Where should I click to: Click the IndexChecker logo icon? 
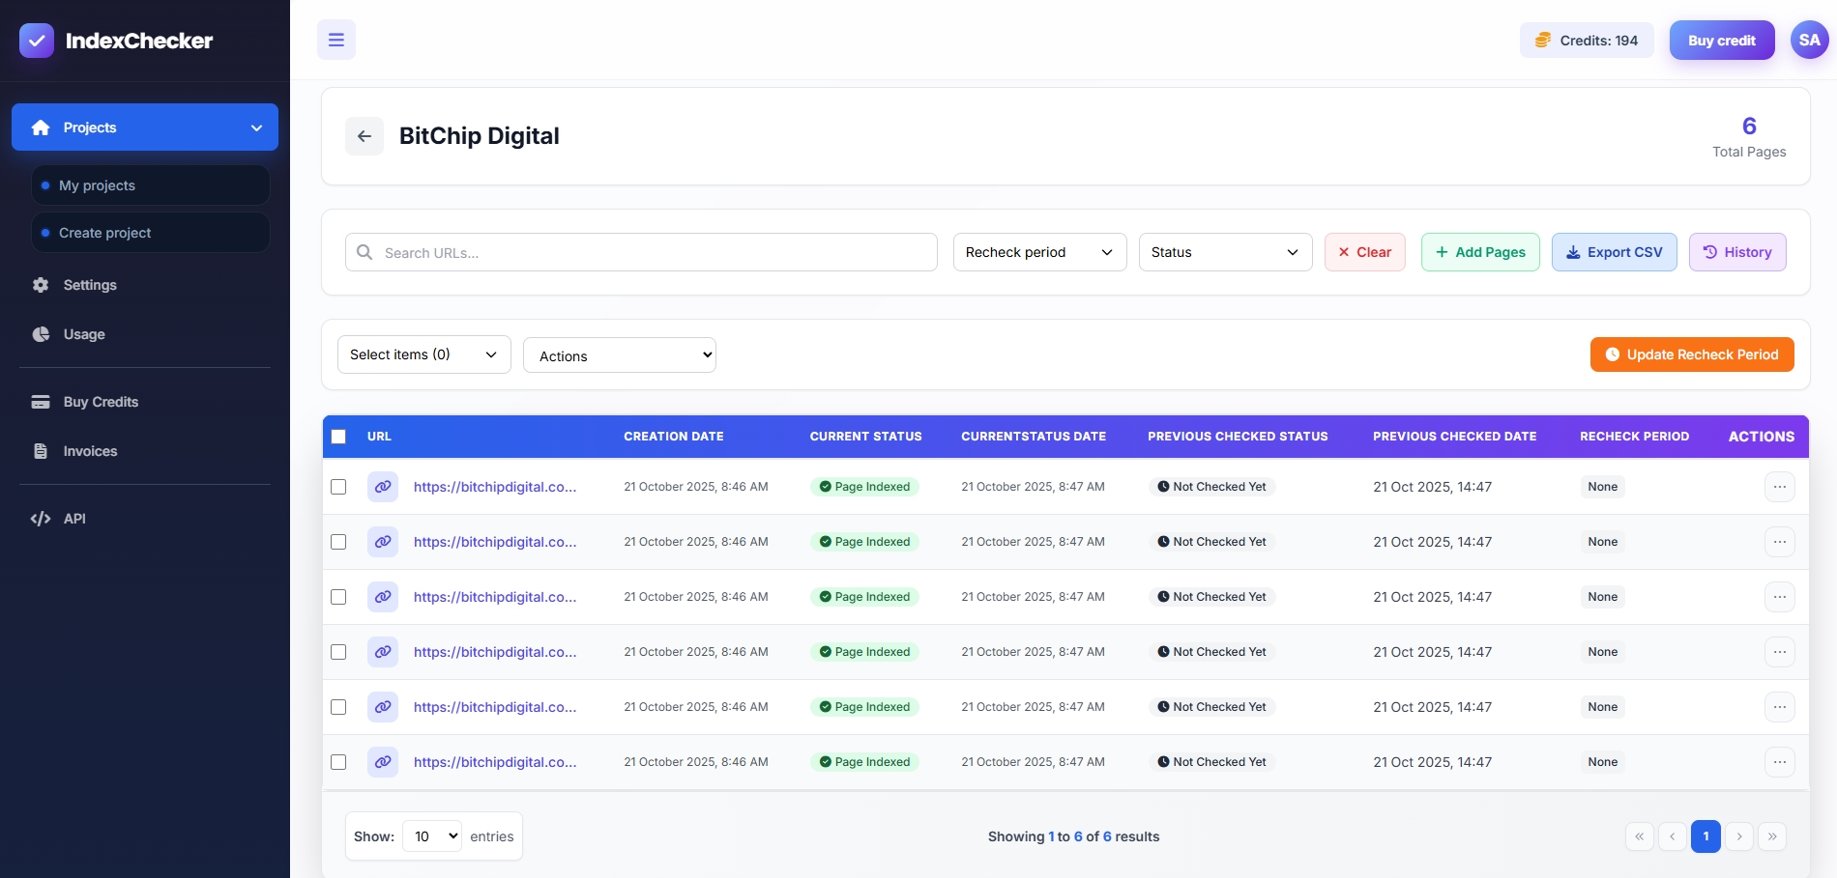pos(37,41)
